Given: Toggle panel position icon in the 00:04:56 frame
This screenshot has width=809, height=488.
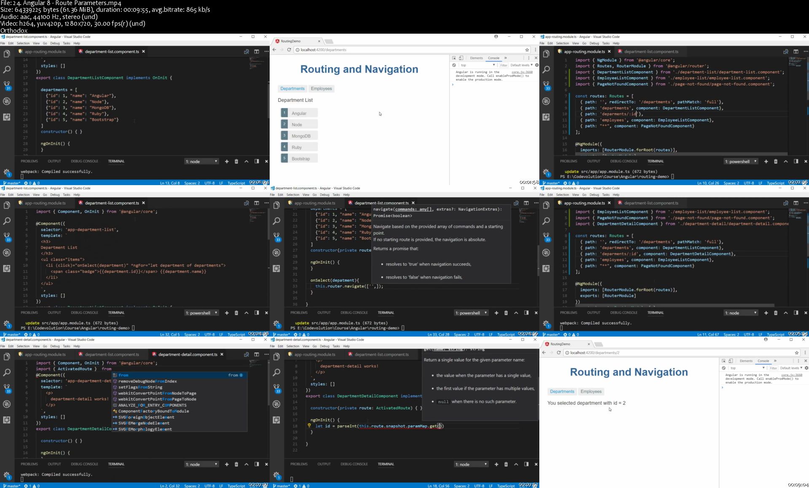Looking at the screenshot, I should [x=526, y=313].
